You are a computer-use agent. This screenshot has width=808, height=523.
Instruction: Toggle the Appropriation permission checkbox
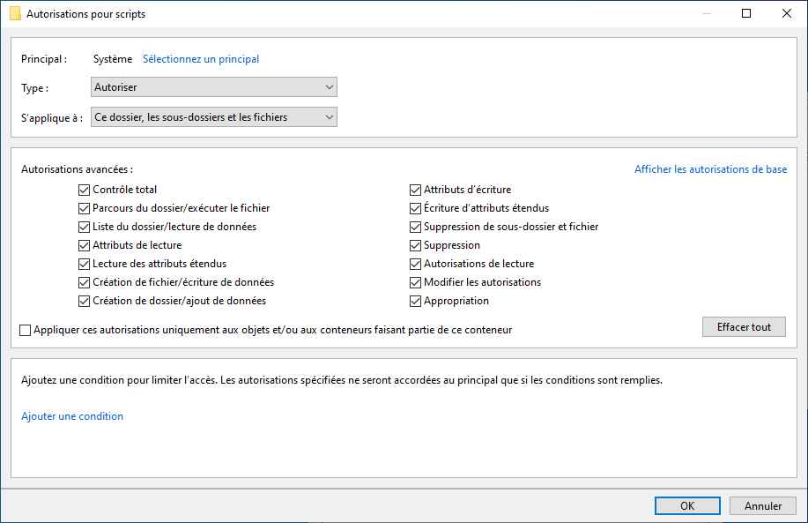415,302
